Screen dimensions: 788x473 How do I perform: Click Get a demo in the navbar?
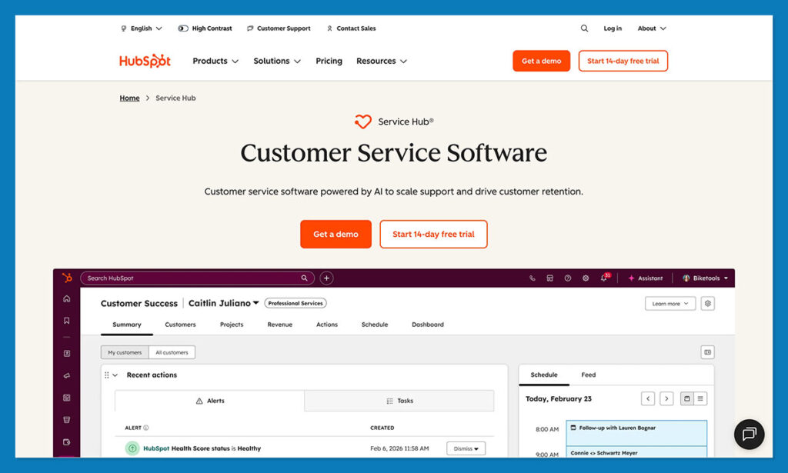tap(541, 61)
